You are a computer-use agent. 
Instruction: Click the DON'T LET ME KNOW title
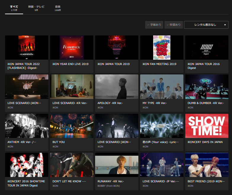pyautogui.click(x=69, y=181)
